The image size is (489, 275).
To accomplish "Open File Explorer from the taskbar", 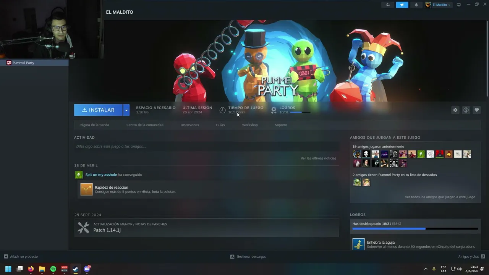I will 42,269.
